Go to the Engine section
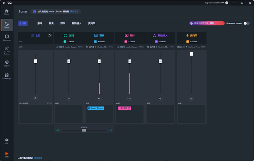This screenshot has height=161, width=254. [x=7, y=63]
